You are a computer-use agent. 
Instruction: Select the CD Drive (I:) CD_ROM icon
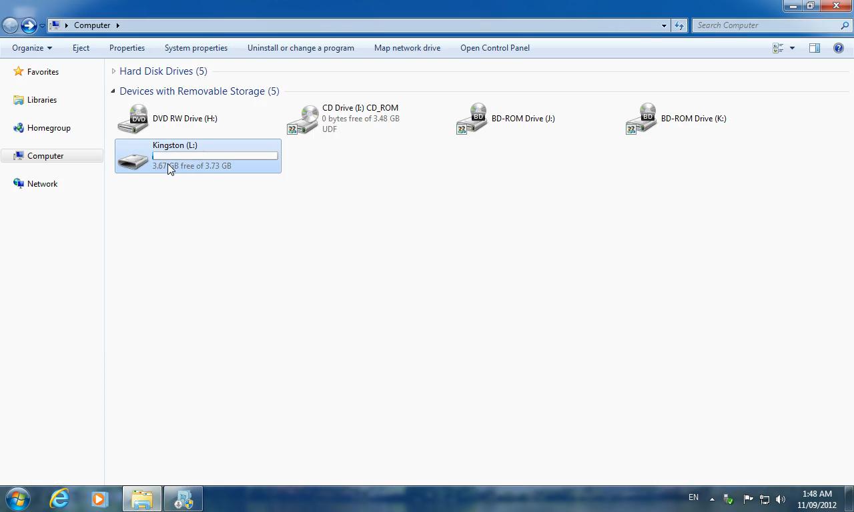click(x=303, y=119)
